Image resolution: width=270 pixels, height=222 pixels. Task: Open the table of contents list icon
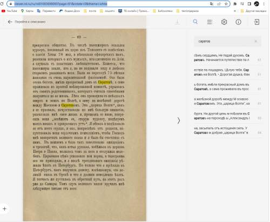coord(210,22)
